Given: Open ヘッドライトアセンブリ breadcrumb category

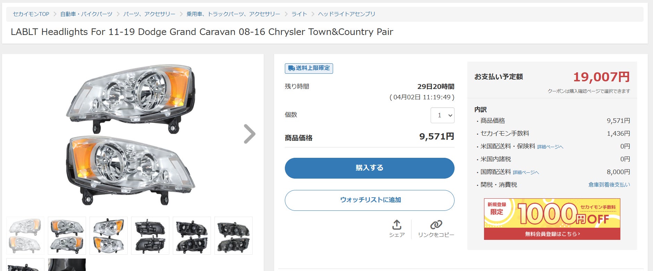Looking at the screenshot, I should pos(346,14).
